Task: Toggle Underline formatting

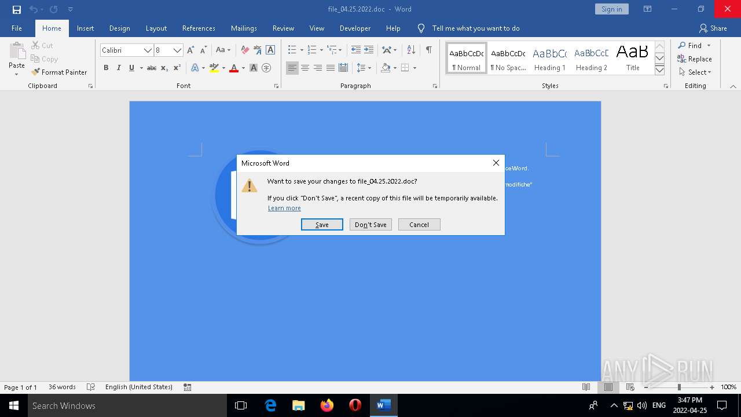Action: (x=131, y=68)
